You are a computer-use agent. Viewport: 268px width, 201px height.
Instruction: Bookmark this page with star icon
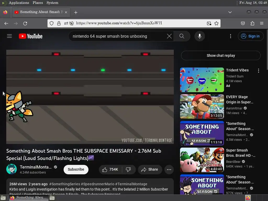pos(216,23)
